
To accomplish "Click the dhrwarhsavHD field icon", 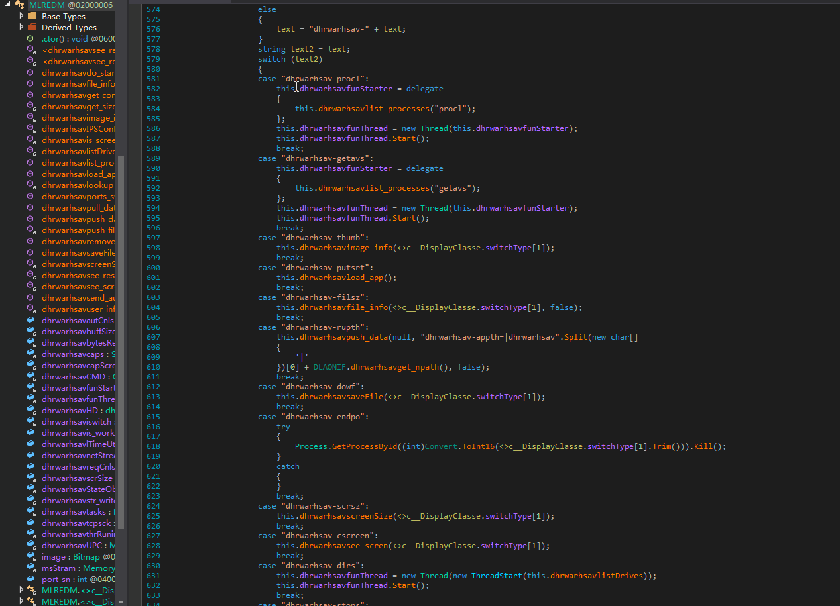I will (31, 410).
